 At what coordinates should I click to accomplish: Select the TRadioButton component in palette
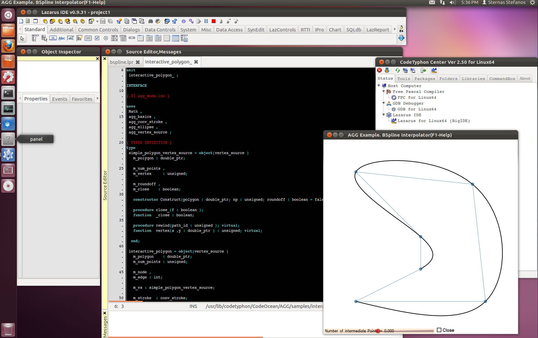[x=106, y=38]
